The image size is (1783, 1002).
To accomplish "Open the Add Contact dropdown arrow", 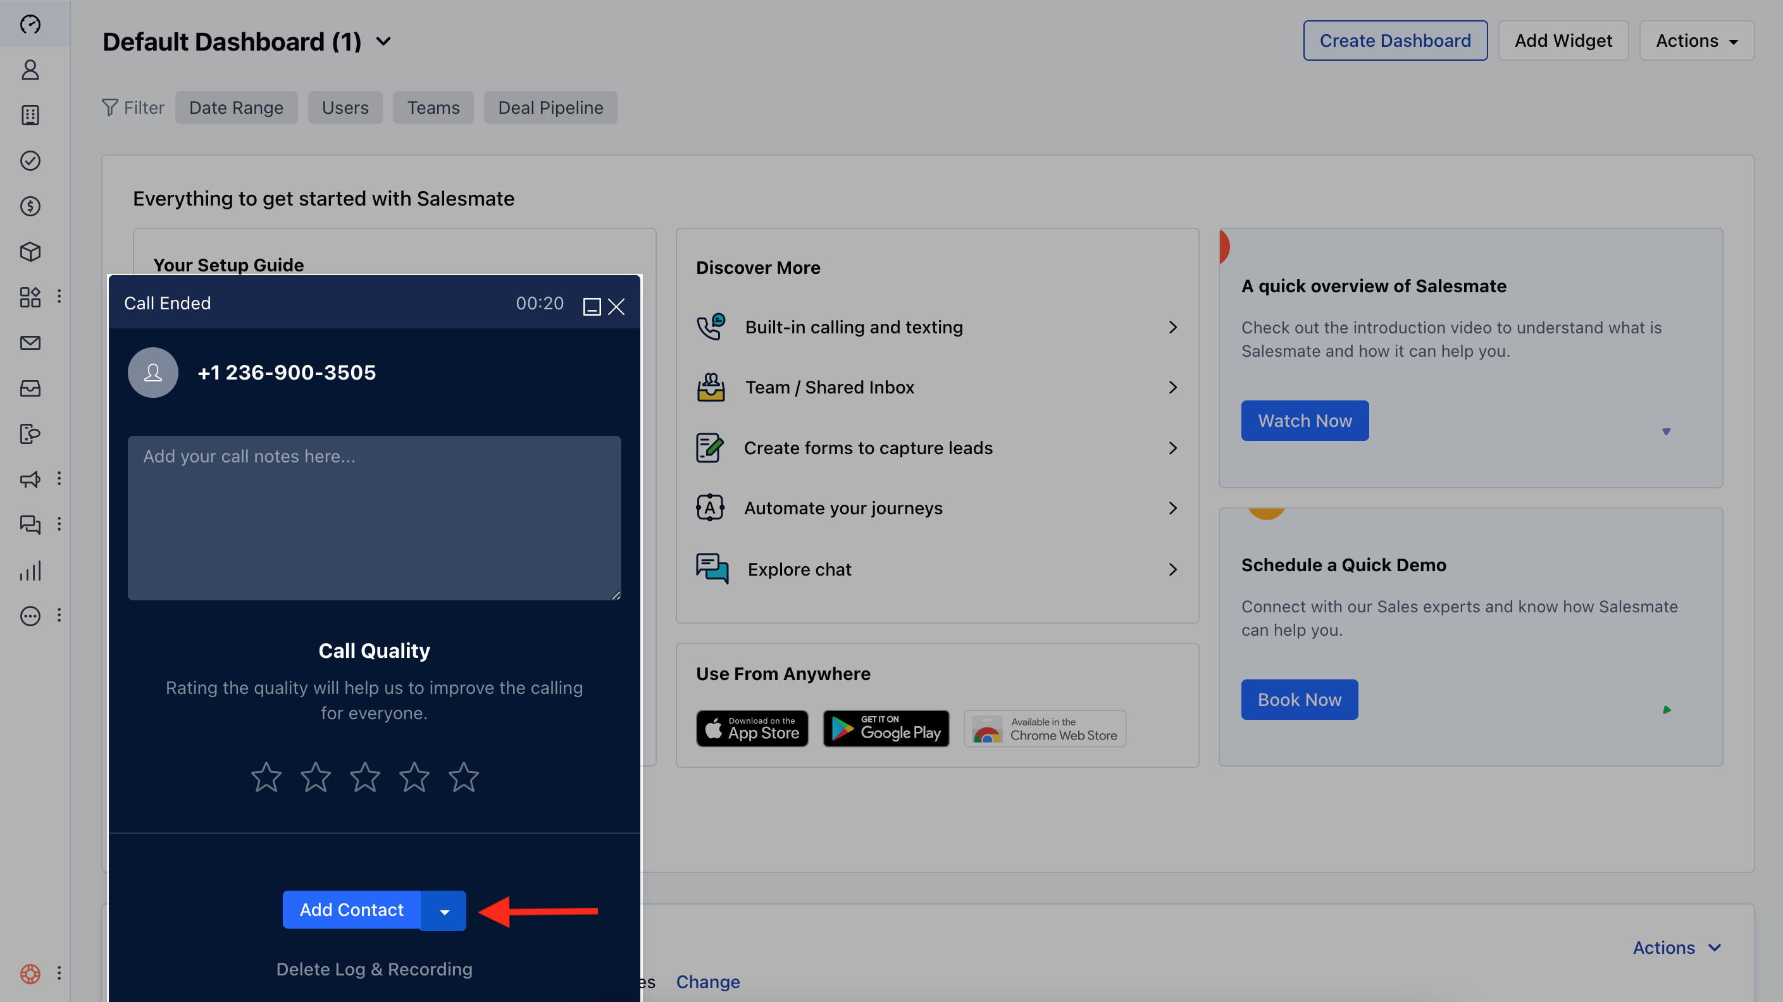I will coord(444,912).
